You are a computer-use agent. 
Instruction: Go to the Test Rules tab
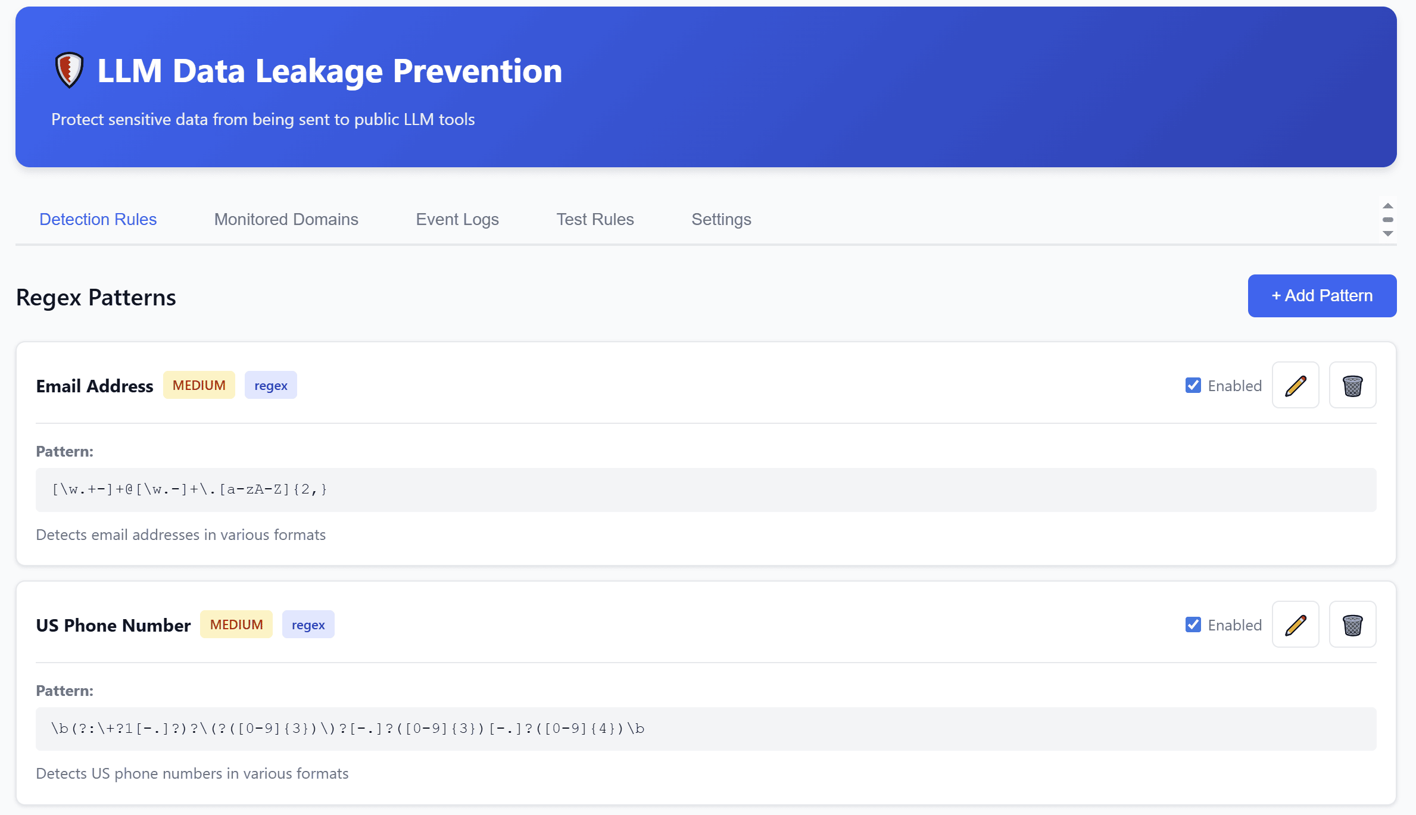595,219
